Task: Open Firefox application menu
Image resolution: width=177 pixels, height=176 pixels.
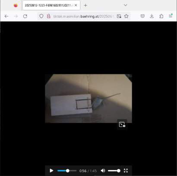Action: click(171, 16)
